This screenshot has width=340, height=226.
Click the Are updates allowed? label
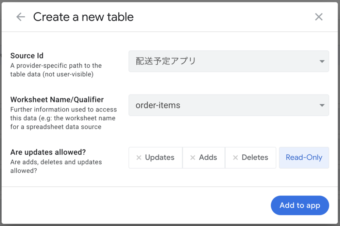47,152
